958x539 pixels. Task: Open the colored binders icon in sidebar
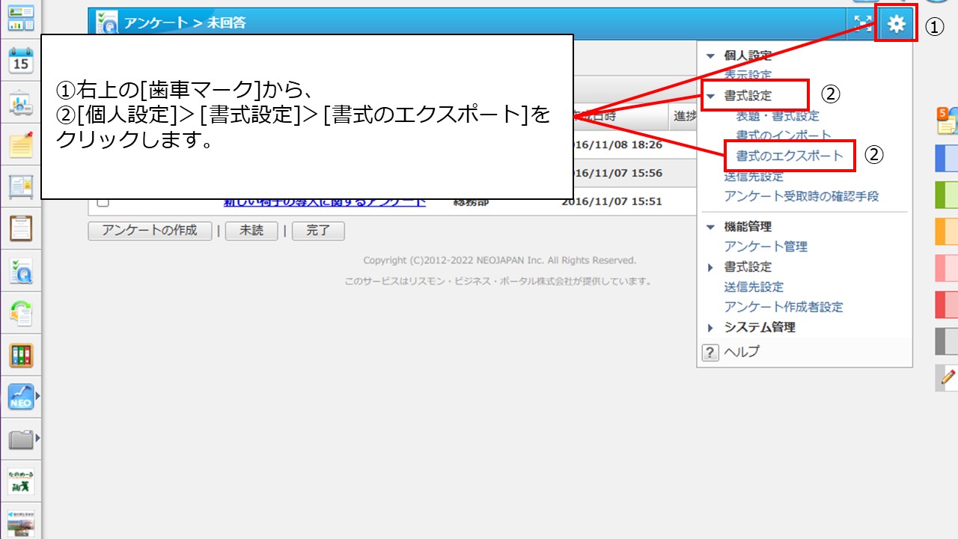pos(21,355)
